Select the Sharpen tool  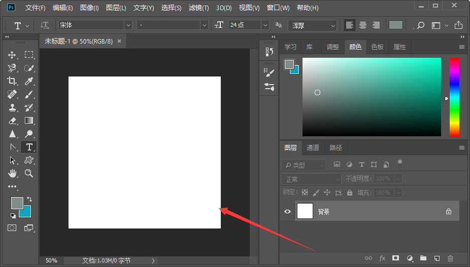12,134
